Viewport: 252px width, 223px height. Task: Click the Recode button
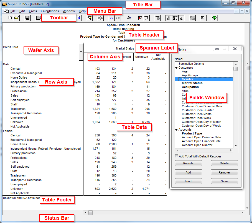(188, 163)
